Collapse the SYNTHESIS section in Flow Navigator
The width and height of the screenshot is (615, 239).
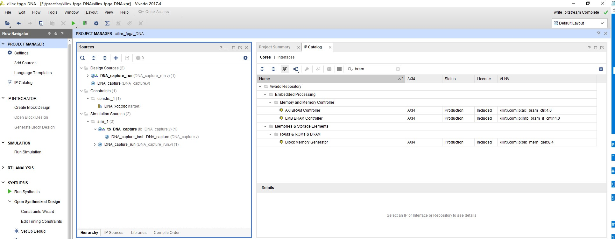point(3,183)
